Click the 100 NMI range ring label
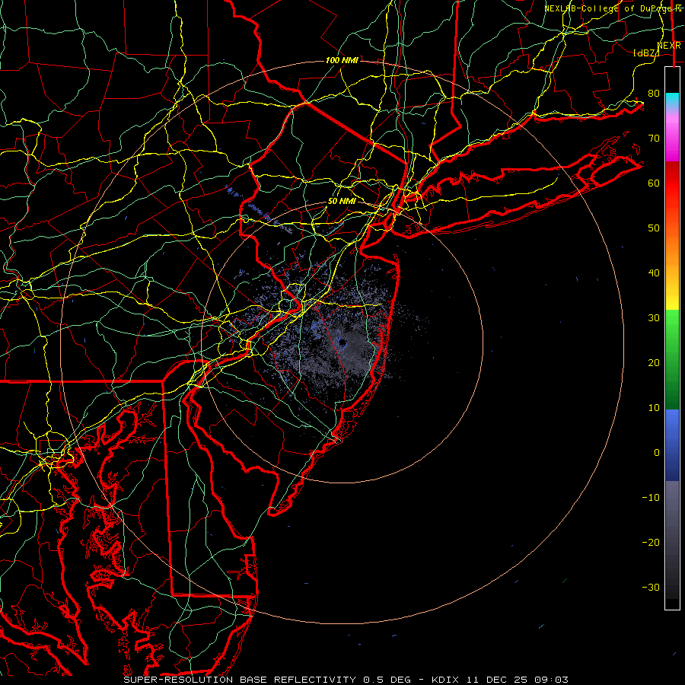The height and width of the screenshot is (685, 685). click(342, 60)
